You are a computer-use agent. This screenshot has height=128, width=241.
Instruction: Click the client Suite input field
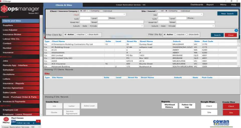pyautogui.click(x=85, y=18)
